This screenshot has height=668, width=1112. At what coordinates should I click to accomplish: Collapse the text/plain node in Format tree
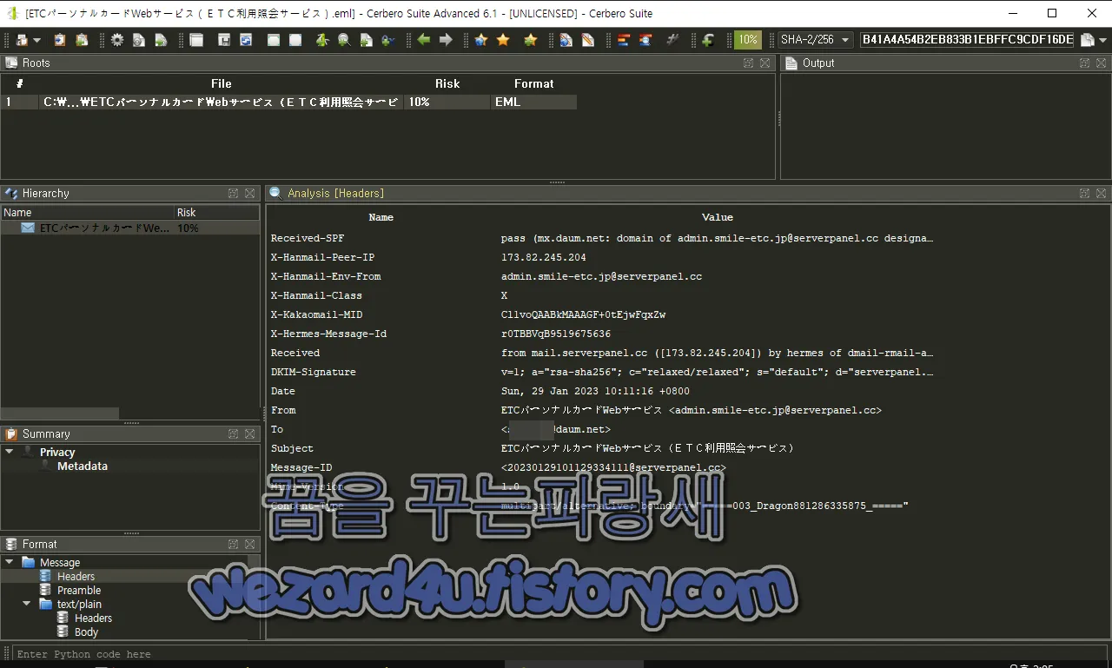point(27,604)
